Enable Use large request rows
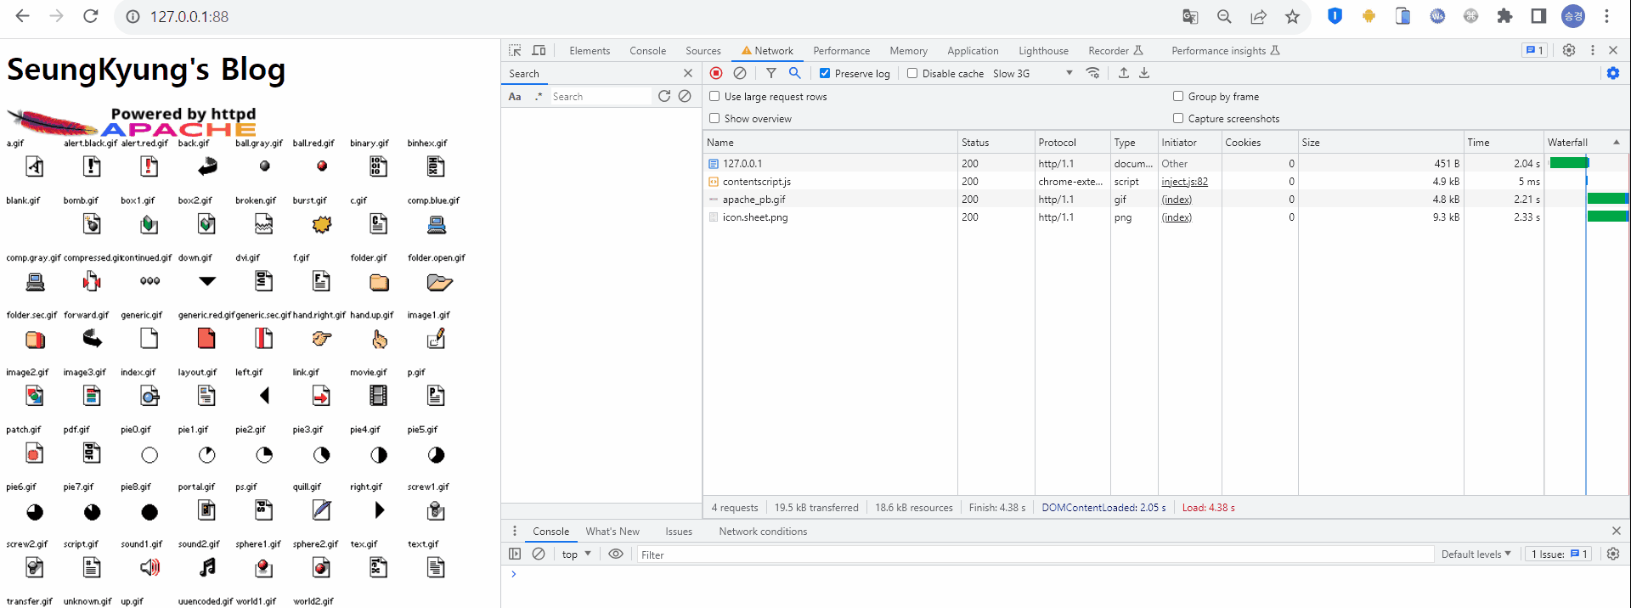1631x608 pixels. pos(714,96)
